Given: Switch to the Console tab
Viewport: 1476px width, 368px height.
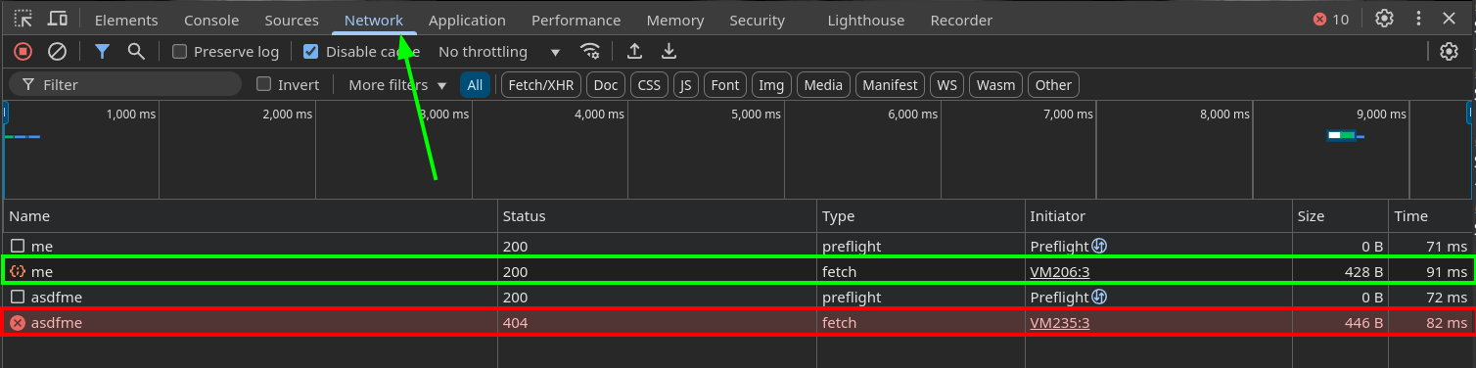Looking at the screenshot, I should [x=211, y=20].
